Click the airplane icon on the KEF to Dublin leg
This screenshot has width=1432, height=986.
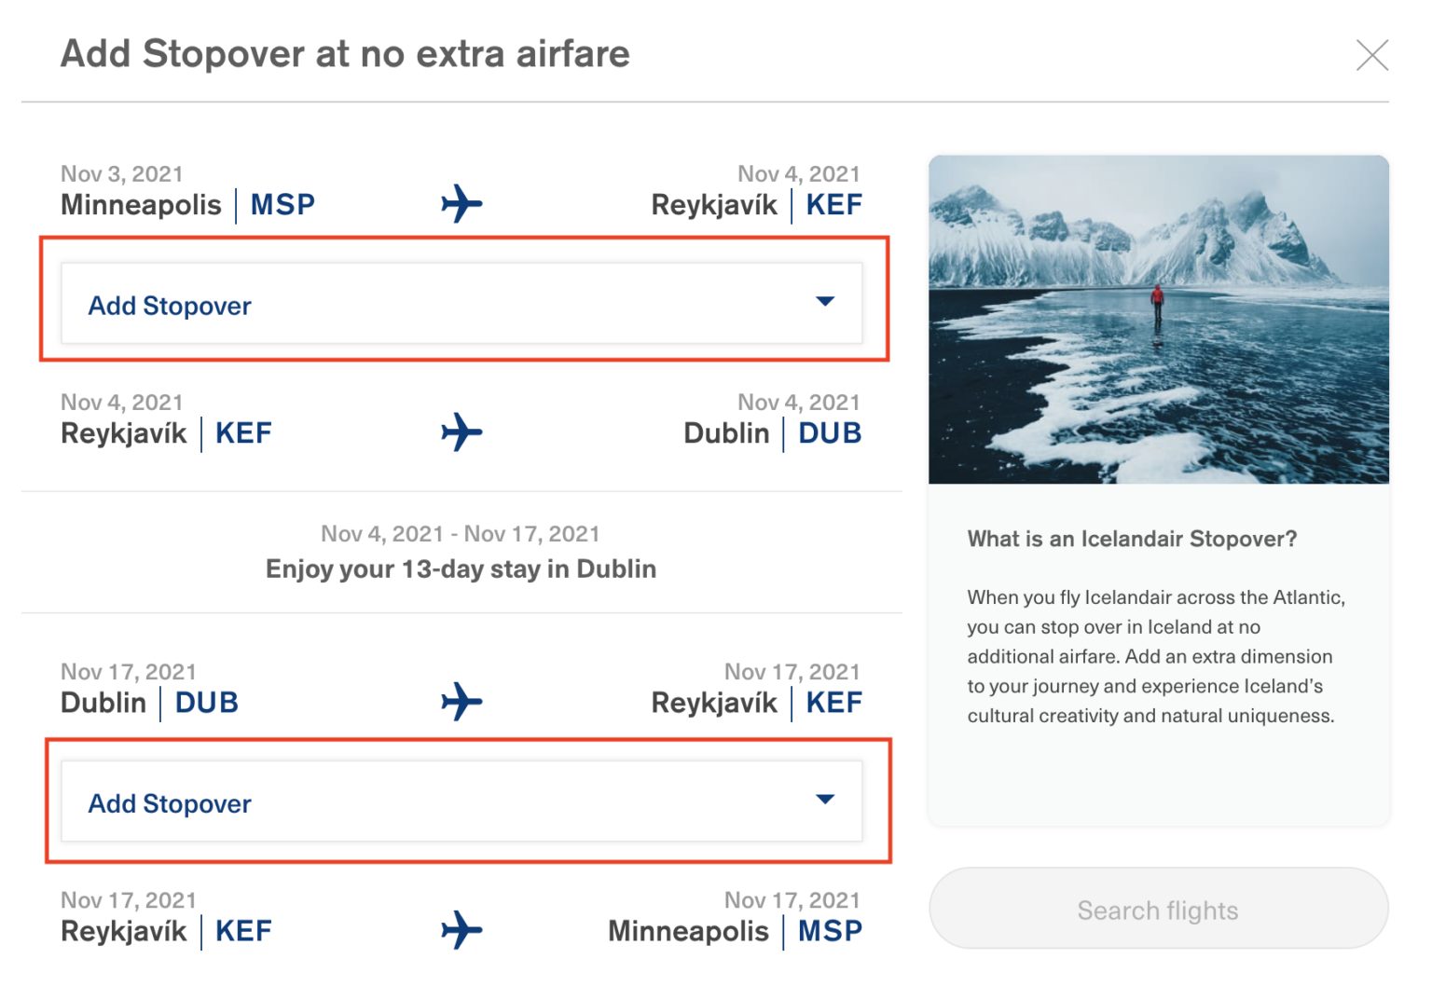pyautogui.click(x=461, y=431)
